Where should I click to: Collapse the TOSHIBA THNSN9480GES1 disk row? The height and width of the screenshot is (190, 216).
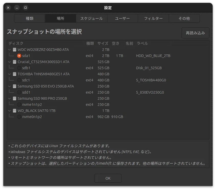click(x=9, y=74)
